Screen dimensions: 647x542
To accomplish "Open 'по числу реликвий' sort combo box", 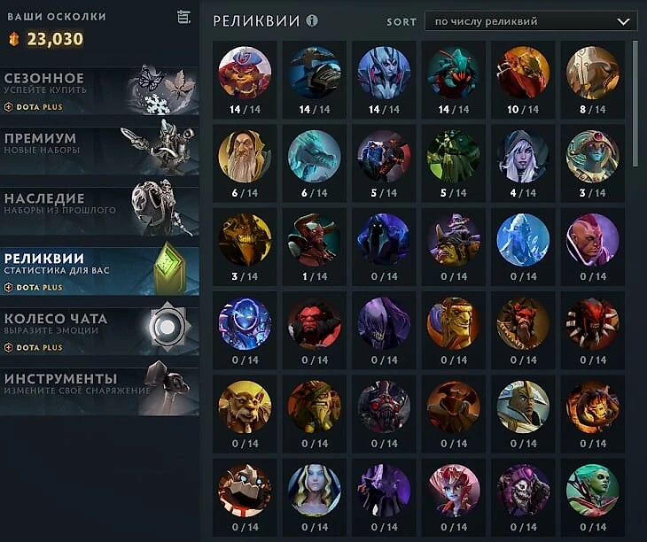I will 531,21.
